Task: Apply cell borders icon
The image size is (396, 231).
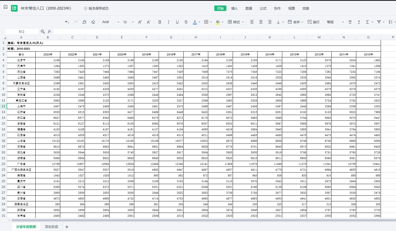Action: click(x=206, y=22)
